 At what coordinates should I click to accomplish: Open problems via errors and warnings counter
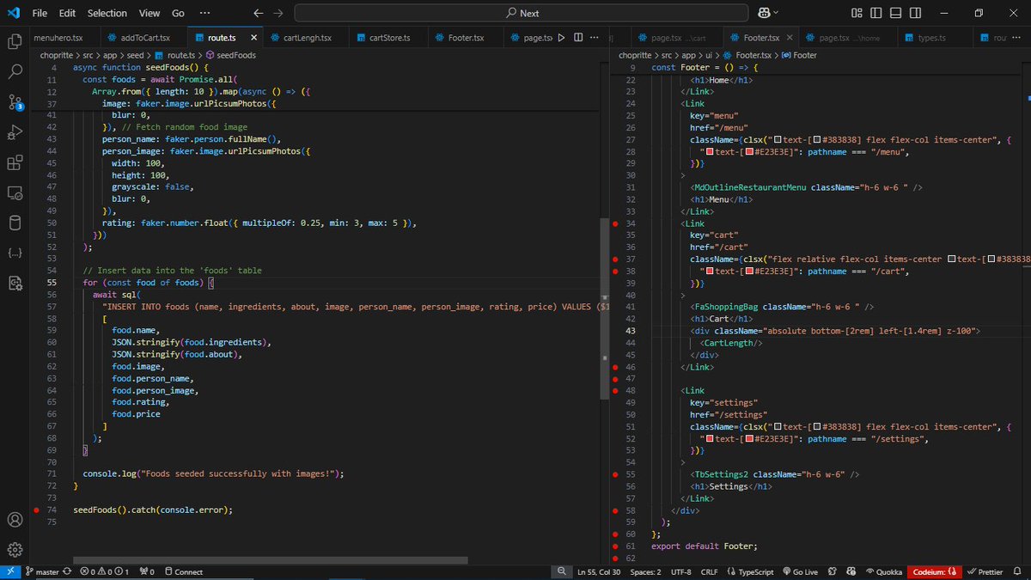[104, 571]
